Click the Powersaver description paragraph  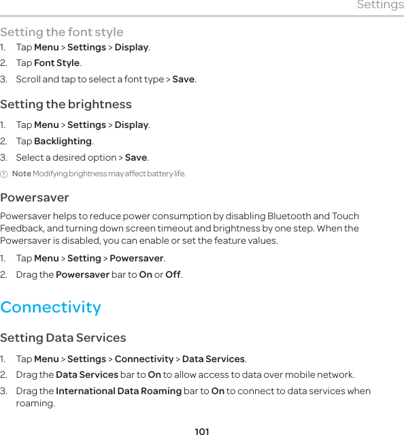[x=180, y=228]
